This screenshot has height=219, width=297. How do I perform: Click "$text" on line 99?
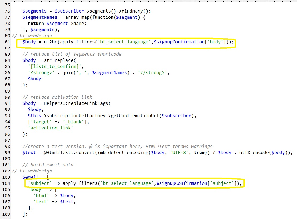[29, 152]
